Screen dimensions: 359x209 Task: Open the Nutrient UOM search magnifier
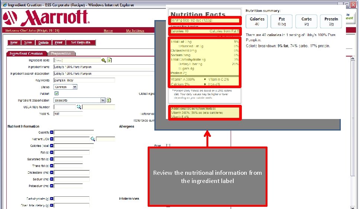93,139
